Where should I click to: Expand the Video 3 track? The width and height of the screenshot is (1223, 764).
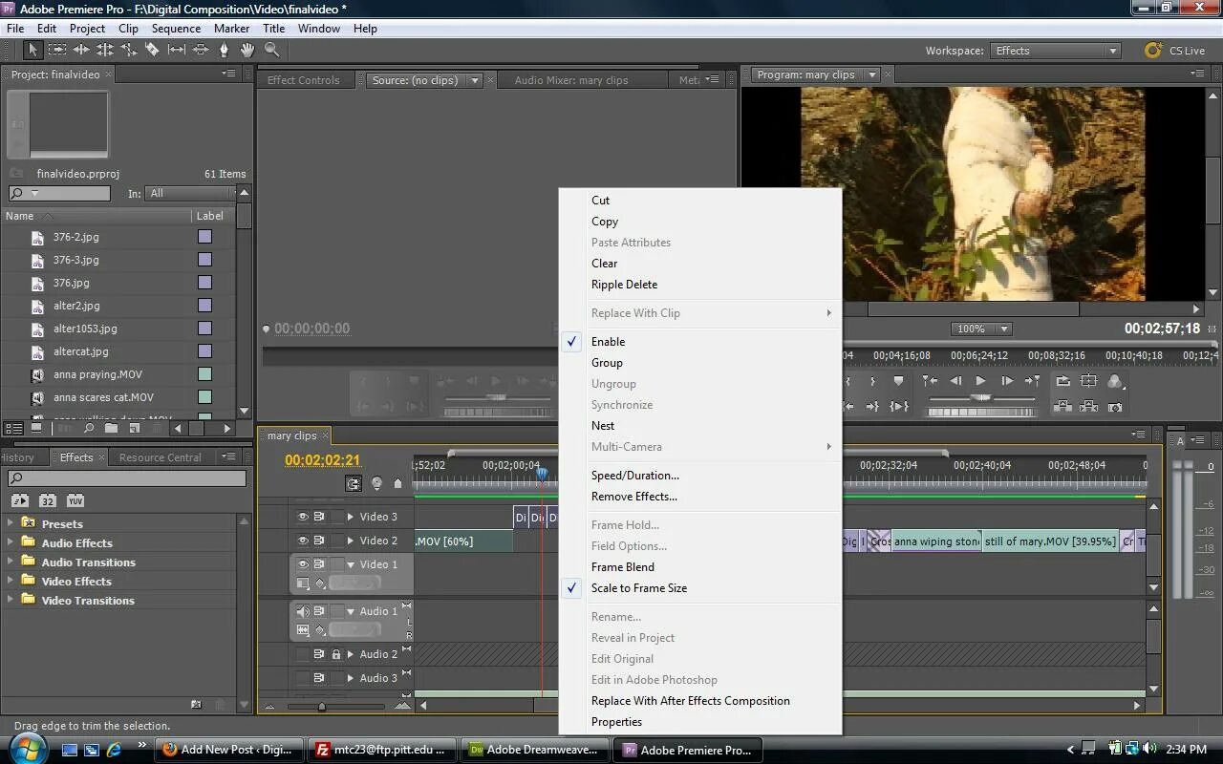(350, 517)
